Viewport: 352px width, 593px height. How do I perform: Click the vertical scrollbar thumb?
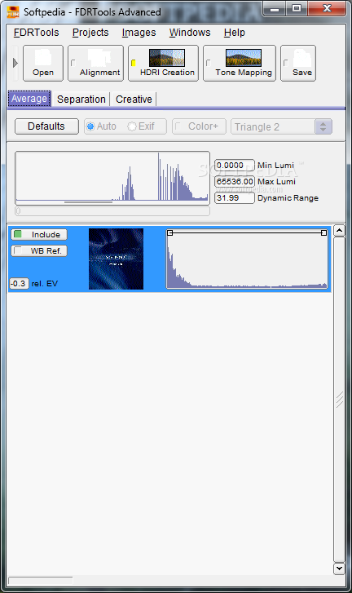339,400
